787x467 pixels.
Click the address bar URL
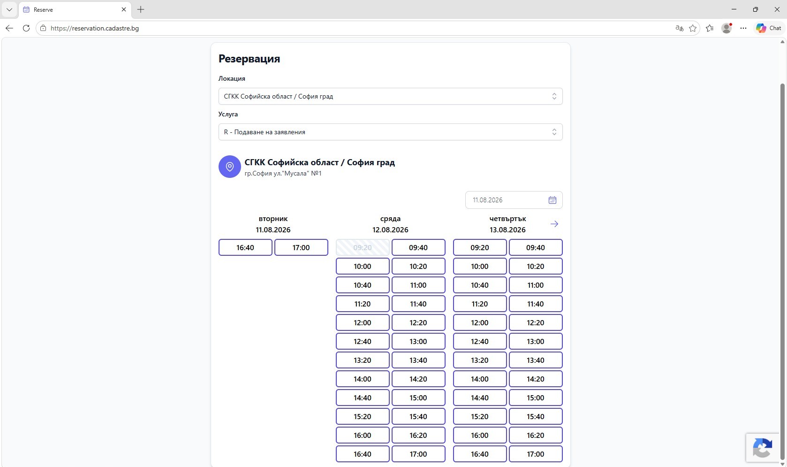(x=95, y=28)
